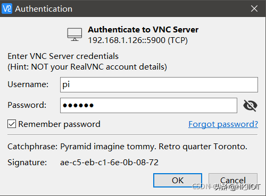This screenshot has width=266, height=196.
Task: Click the Username: label
Action: 28,84
